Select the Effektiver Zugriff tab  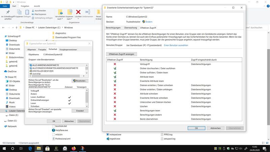148,28
